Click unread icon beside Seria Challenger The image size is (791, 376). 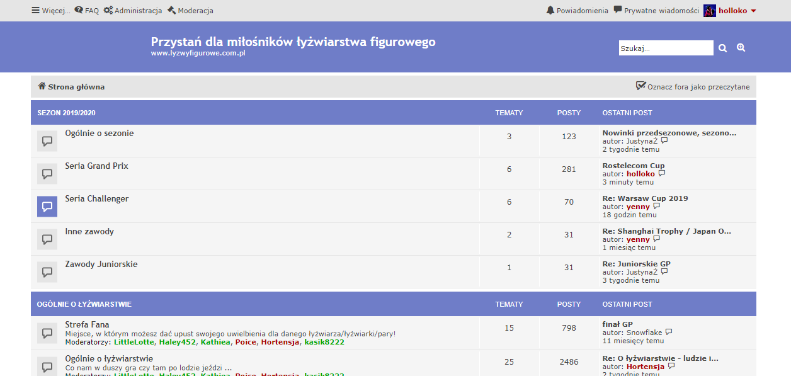(x=47, y=207)
